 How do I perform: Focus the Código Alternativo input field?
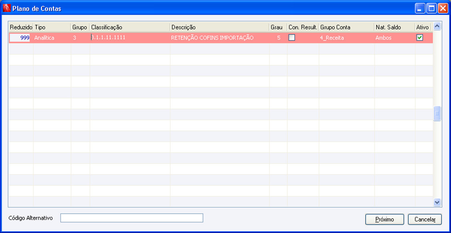point(132,218)
